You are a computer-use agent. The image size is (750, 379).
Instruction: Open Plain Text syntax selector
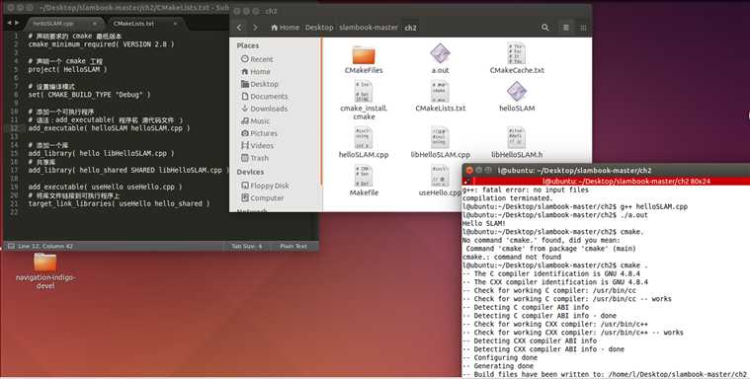(x=293, y=246)
